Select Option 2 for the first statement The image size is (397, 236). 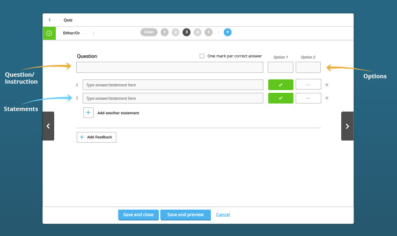pos(308,85)
